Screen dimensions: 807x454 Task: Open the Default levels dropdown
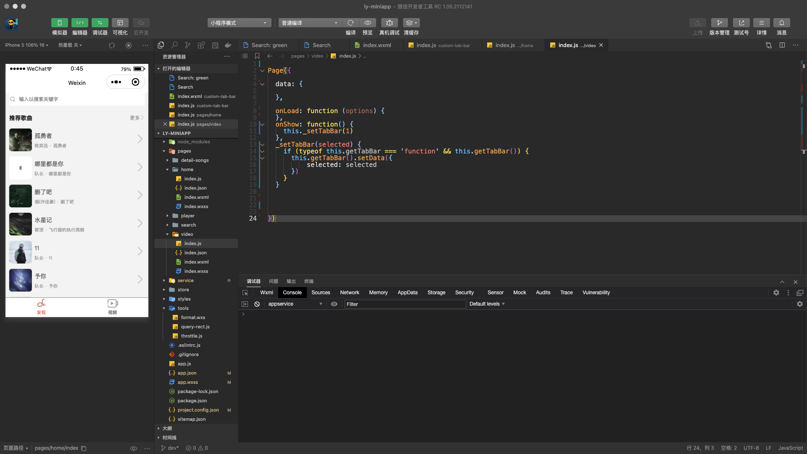tap(487, 304)
